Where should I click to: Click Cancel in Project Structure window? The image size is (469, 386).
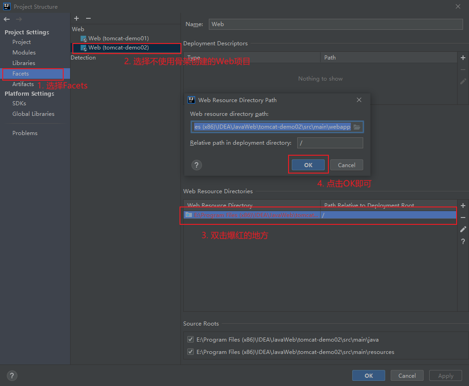[407, 376]
